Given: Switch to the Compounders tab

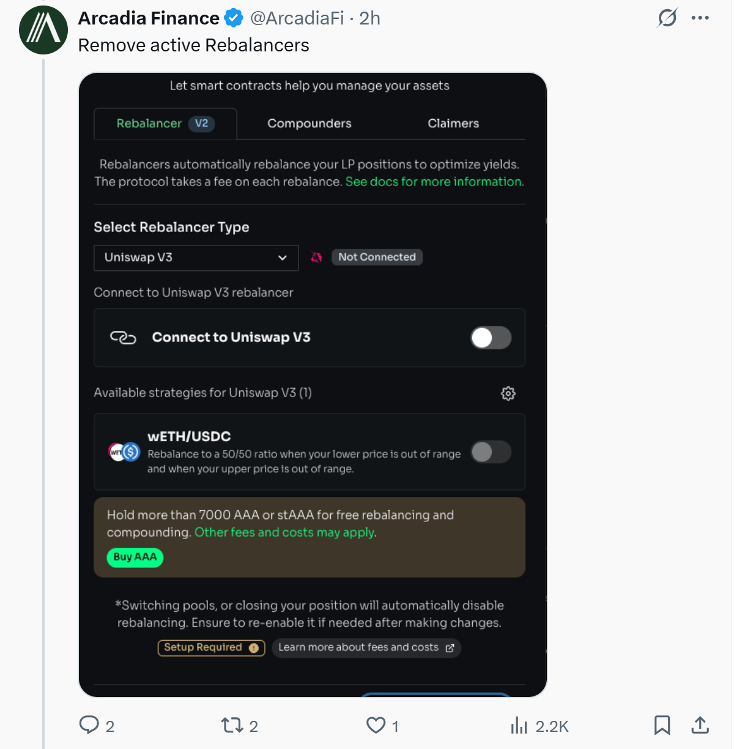Looking at the screenshot, I should coord(309,124).
